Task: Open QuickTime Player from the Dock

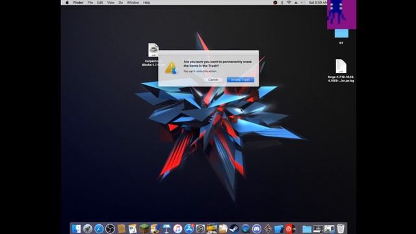Action: (x=246, y=228)
